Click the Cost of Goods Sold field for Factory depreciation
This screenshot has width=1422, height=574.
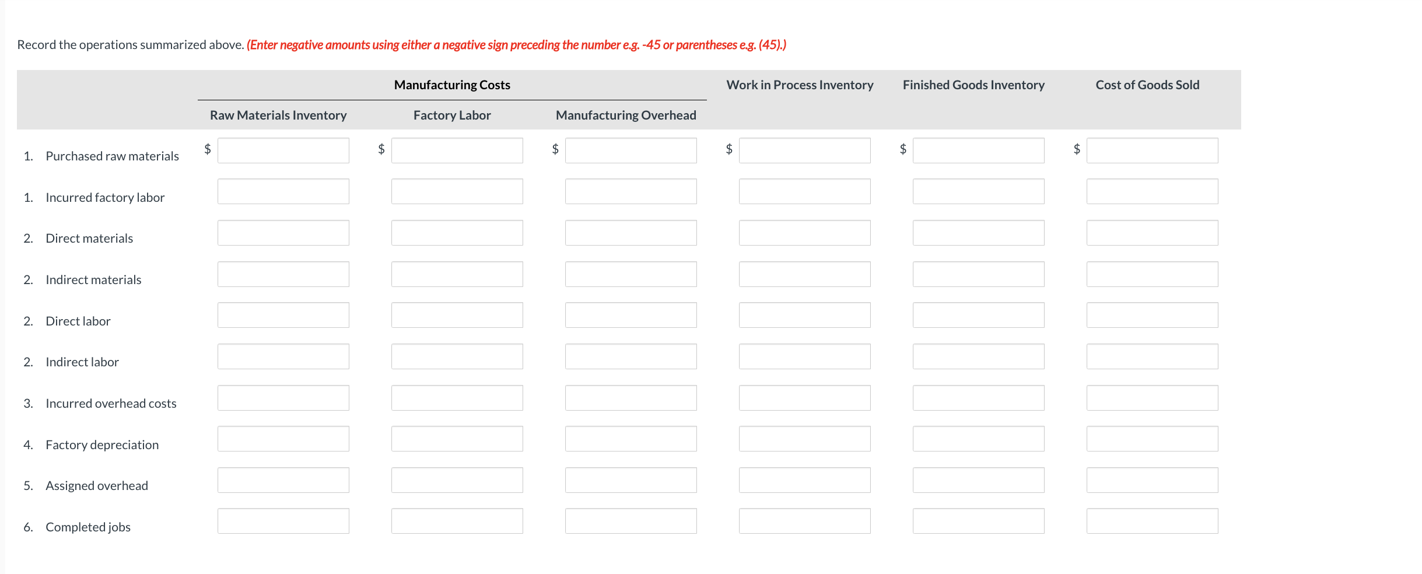point(1152,439)
